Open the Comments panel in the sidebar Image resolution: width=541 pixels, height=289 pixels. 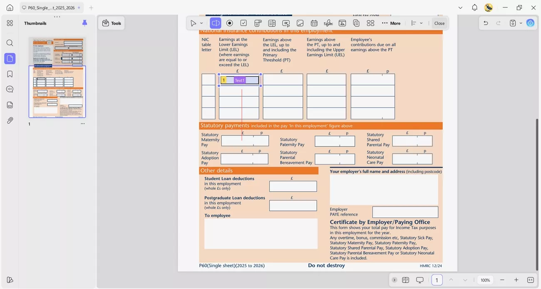10,89
